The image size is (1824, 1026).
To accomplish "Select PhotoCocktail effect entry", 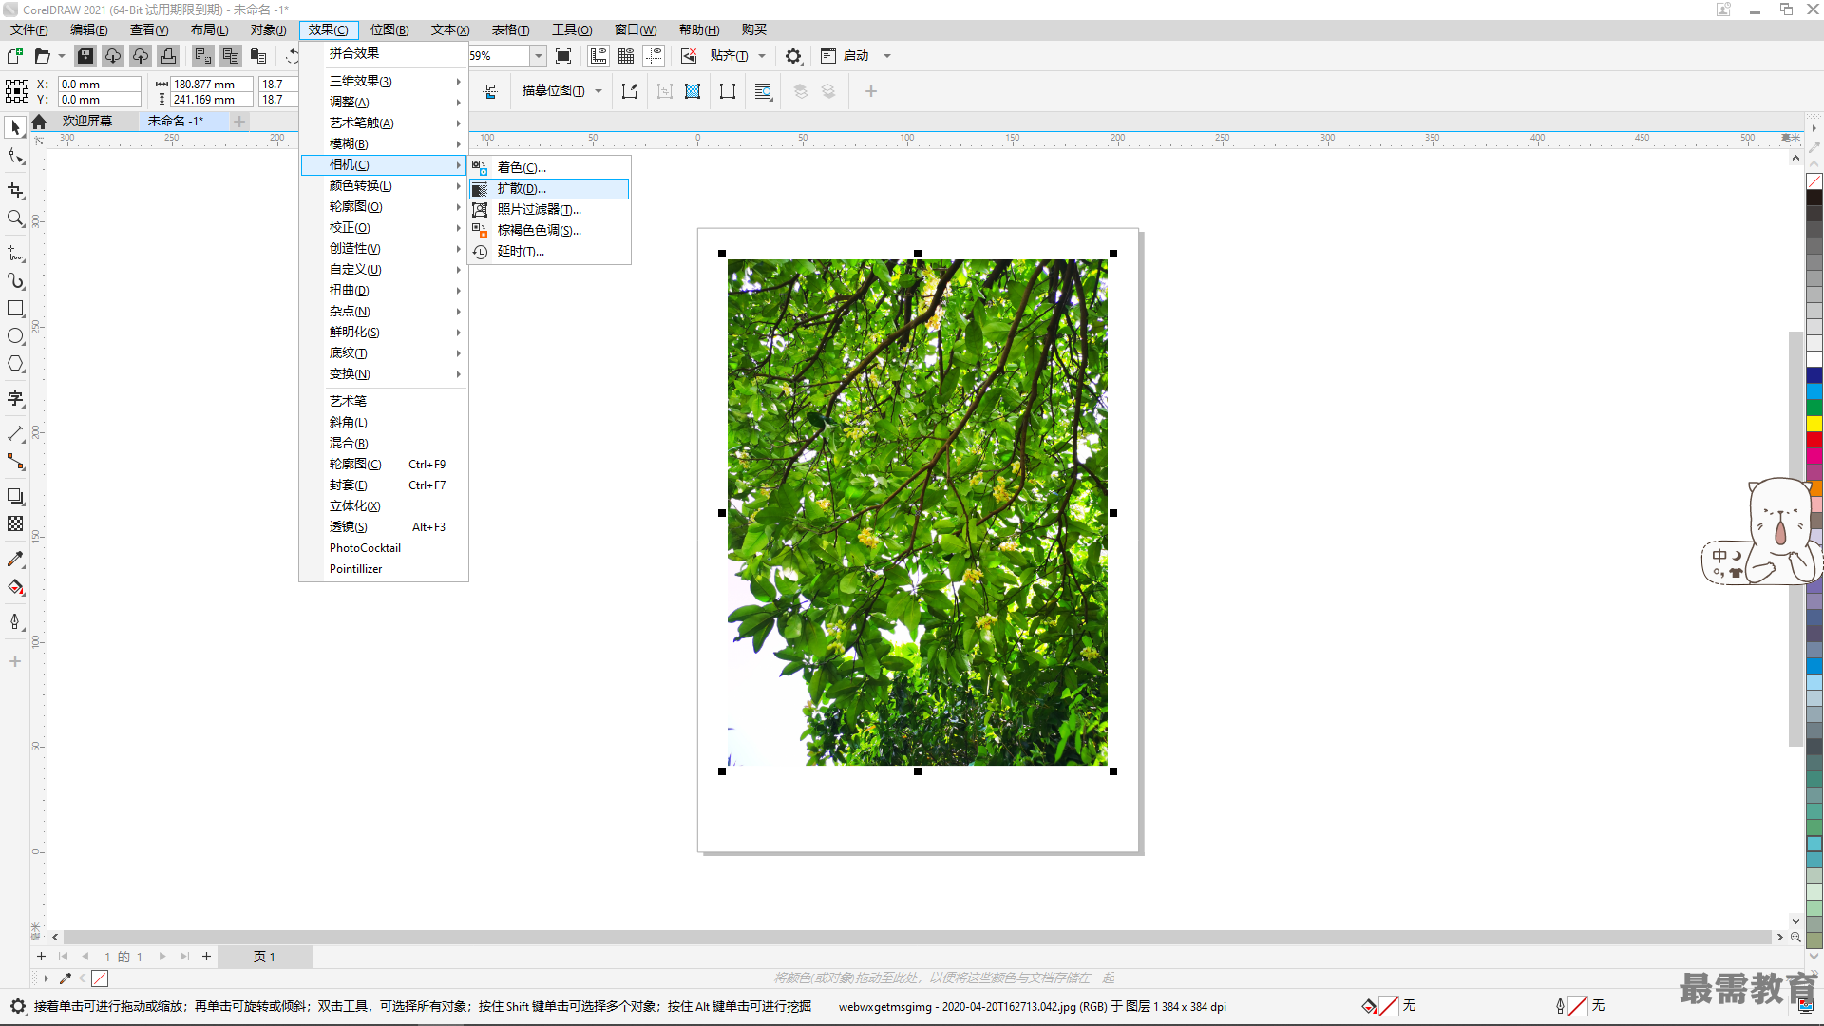I will coord(384,548).
